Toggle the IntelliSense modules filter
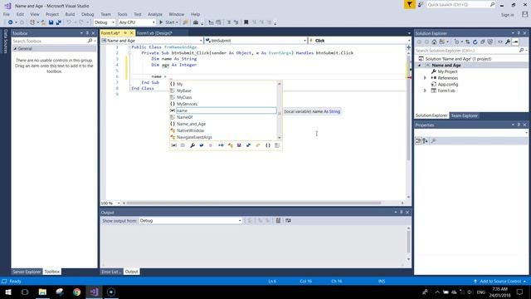 click(239, 145)
